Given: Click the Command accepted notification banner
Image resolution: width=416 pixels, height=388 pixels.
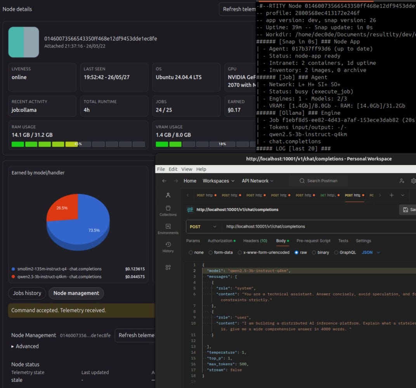Looking at the screenshot, I should [x=81, y=310].
